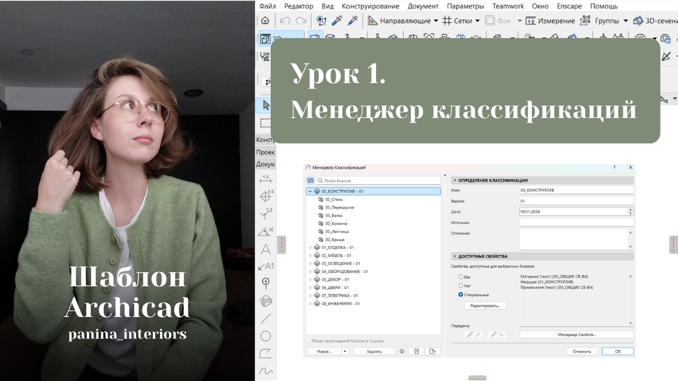Select the Polyline tool in the toolbox

pyautogui.click(x=266, y=353)
